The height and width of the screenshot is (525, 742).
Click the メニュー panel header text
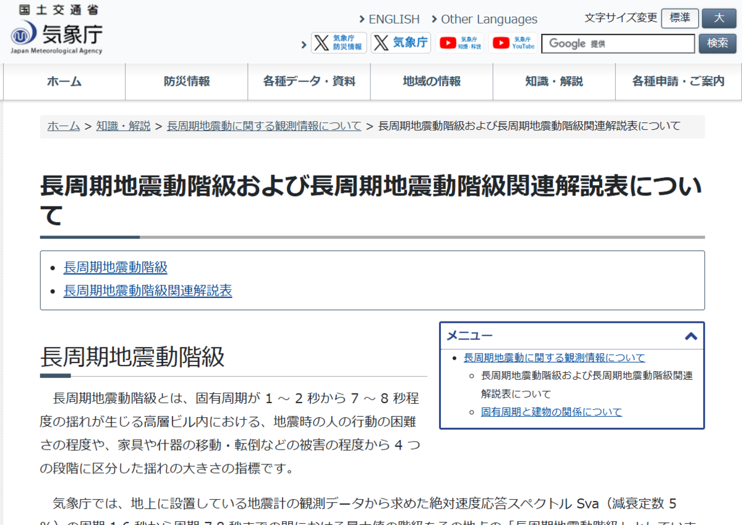470,336
